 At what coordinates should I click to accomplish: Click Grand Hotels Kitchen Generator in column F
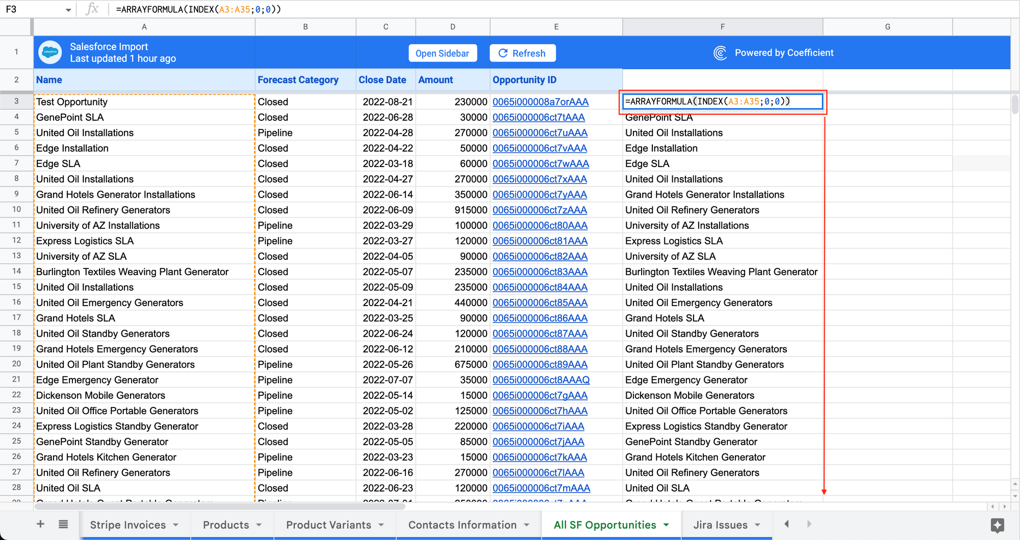coord(723,457)
